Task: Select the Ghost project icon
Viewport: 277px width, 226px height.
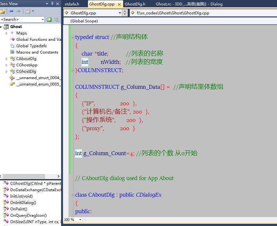Action: [x=6, y=27]
